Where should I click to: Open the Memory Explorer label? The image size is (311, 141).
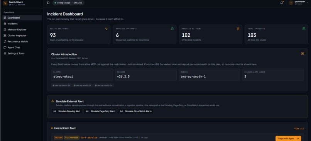click(x=17, y=30)
